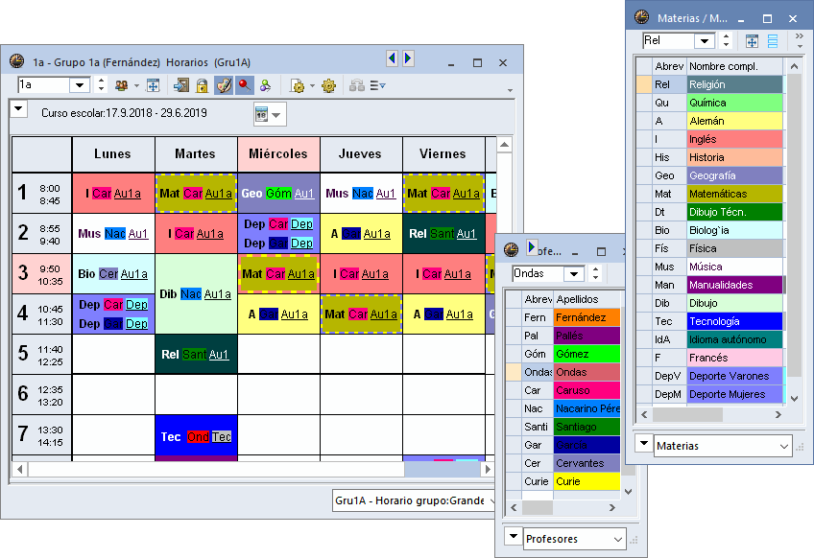The image size is (814, 558).
Task: Toggle the padlock lock icon in the timetable toolbar
Action: pyautogui.click(x=202, y=85)
